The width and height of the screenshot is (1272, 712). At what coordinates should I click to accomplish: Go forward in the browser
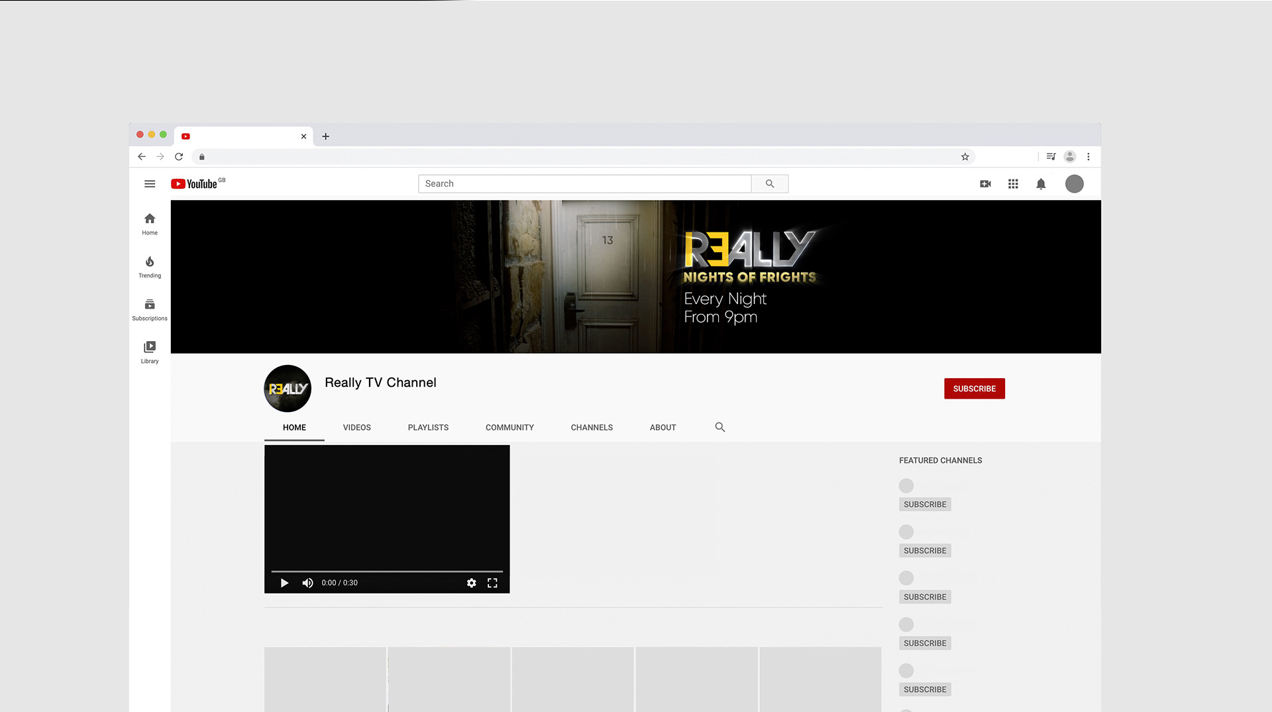point(160,156)
